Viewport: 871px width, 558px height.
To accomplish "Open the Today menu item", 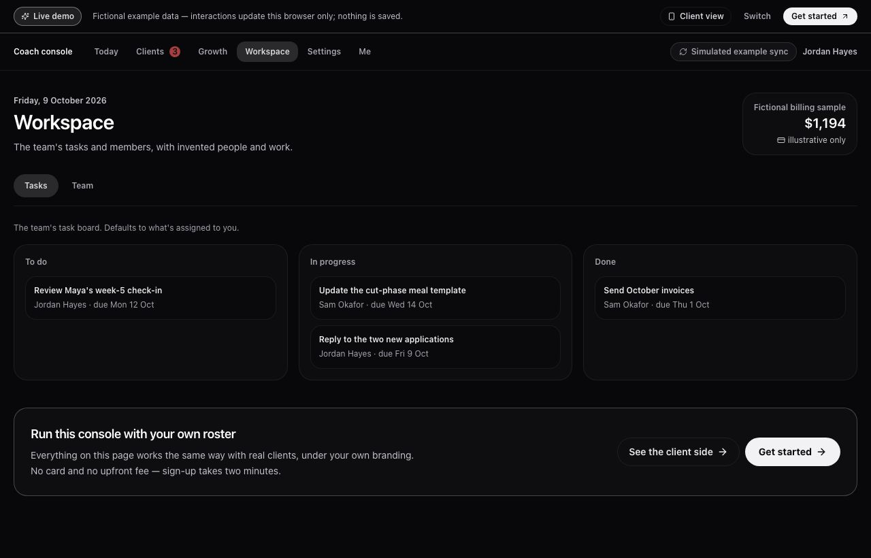I will 106,52.
